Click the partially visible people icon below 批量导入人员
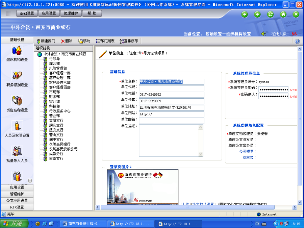 pos(17,176)
